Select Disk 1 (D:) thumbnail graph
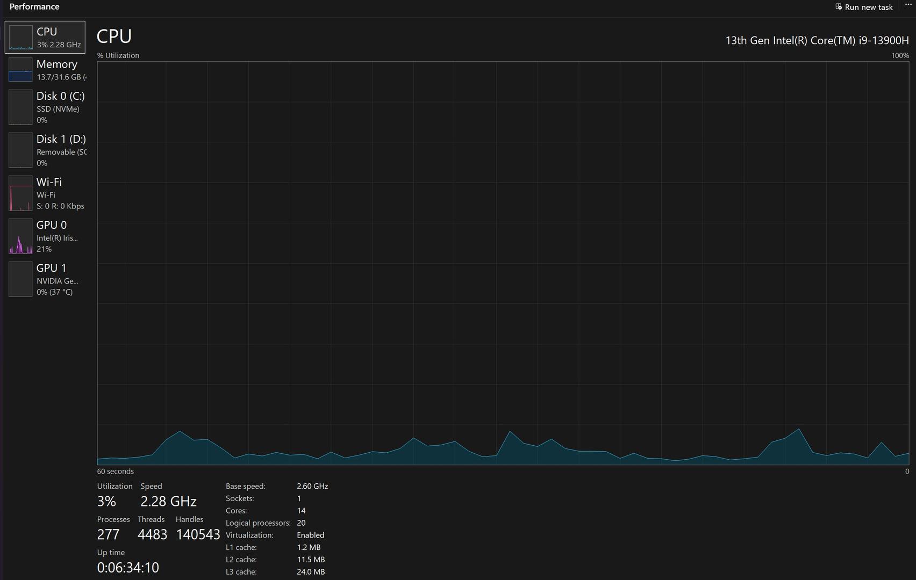916x580 pixels. [20, 150]
